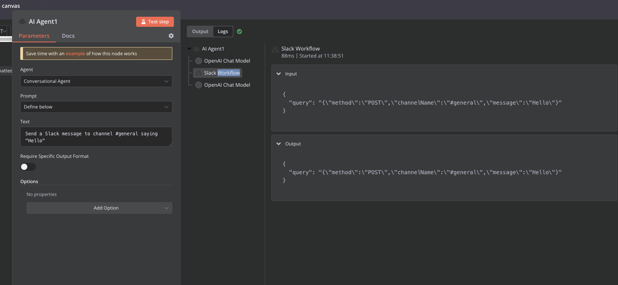This screenshot has height=285, width=618.
Task: Click the Slack Workflow details title
Action: (301, 49)
